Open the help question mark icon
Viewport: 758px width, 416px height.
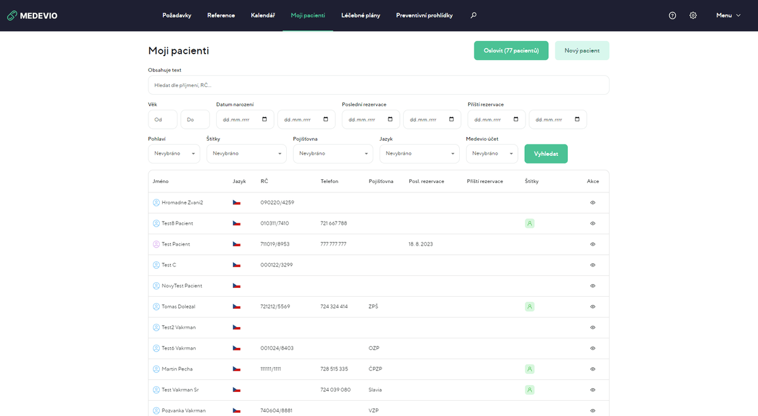(x=672, y=15)
